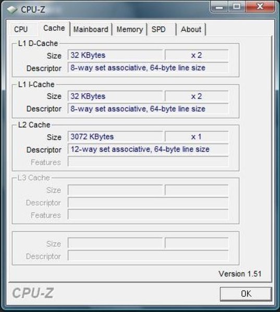The image size is (280, 312).
Task: Switch to the SPD tab
Action: 162,30
